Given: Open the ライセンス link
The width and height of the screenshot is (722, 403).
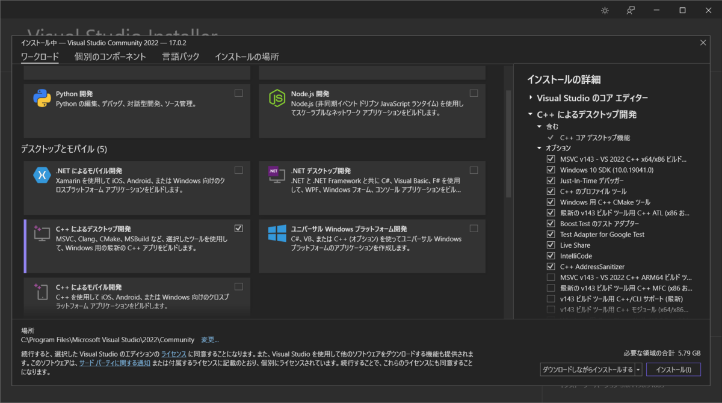Looking at the screenshot, I should coord(174,354).
